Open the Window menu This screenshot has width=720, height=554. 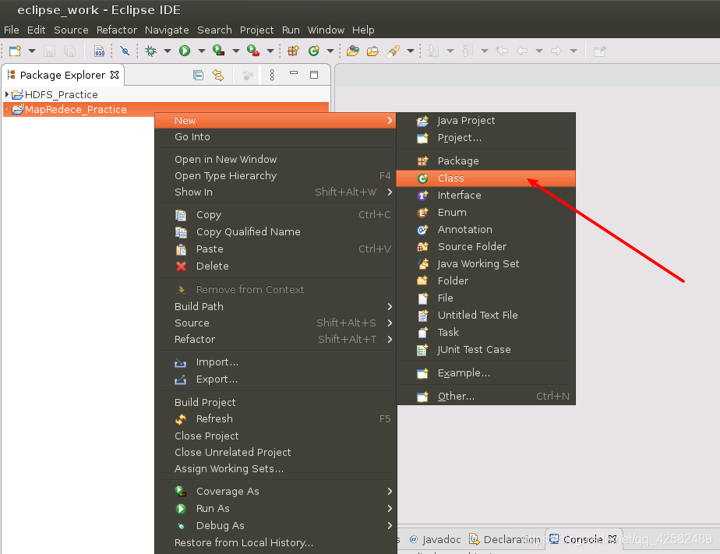[x=326, y=30]
